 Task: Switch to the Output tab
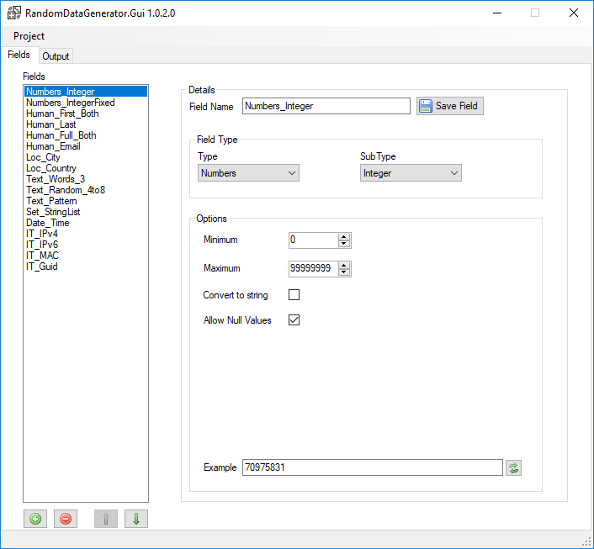click(x=56, y=56)
